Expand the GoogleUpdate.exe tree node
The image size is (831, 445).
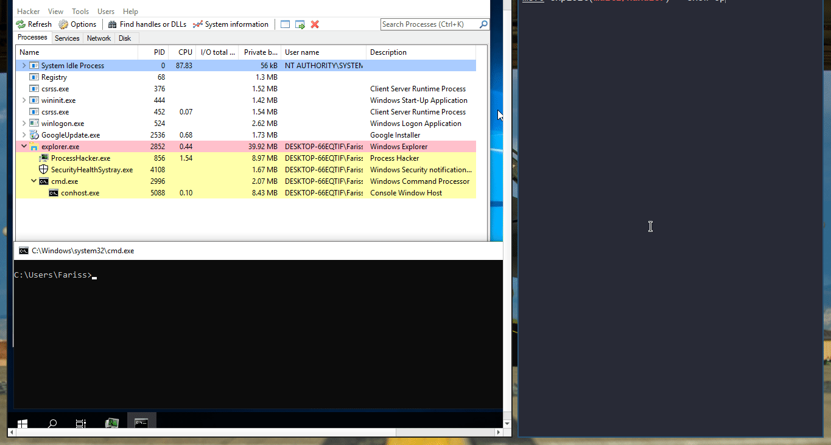pos(24,135)
